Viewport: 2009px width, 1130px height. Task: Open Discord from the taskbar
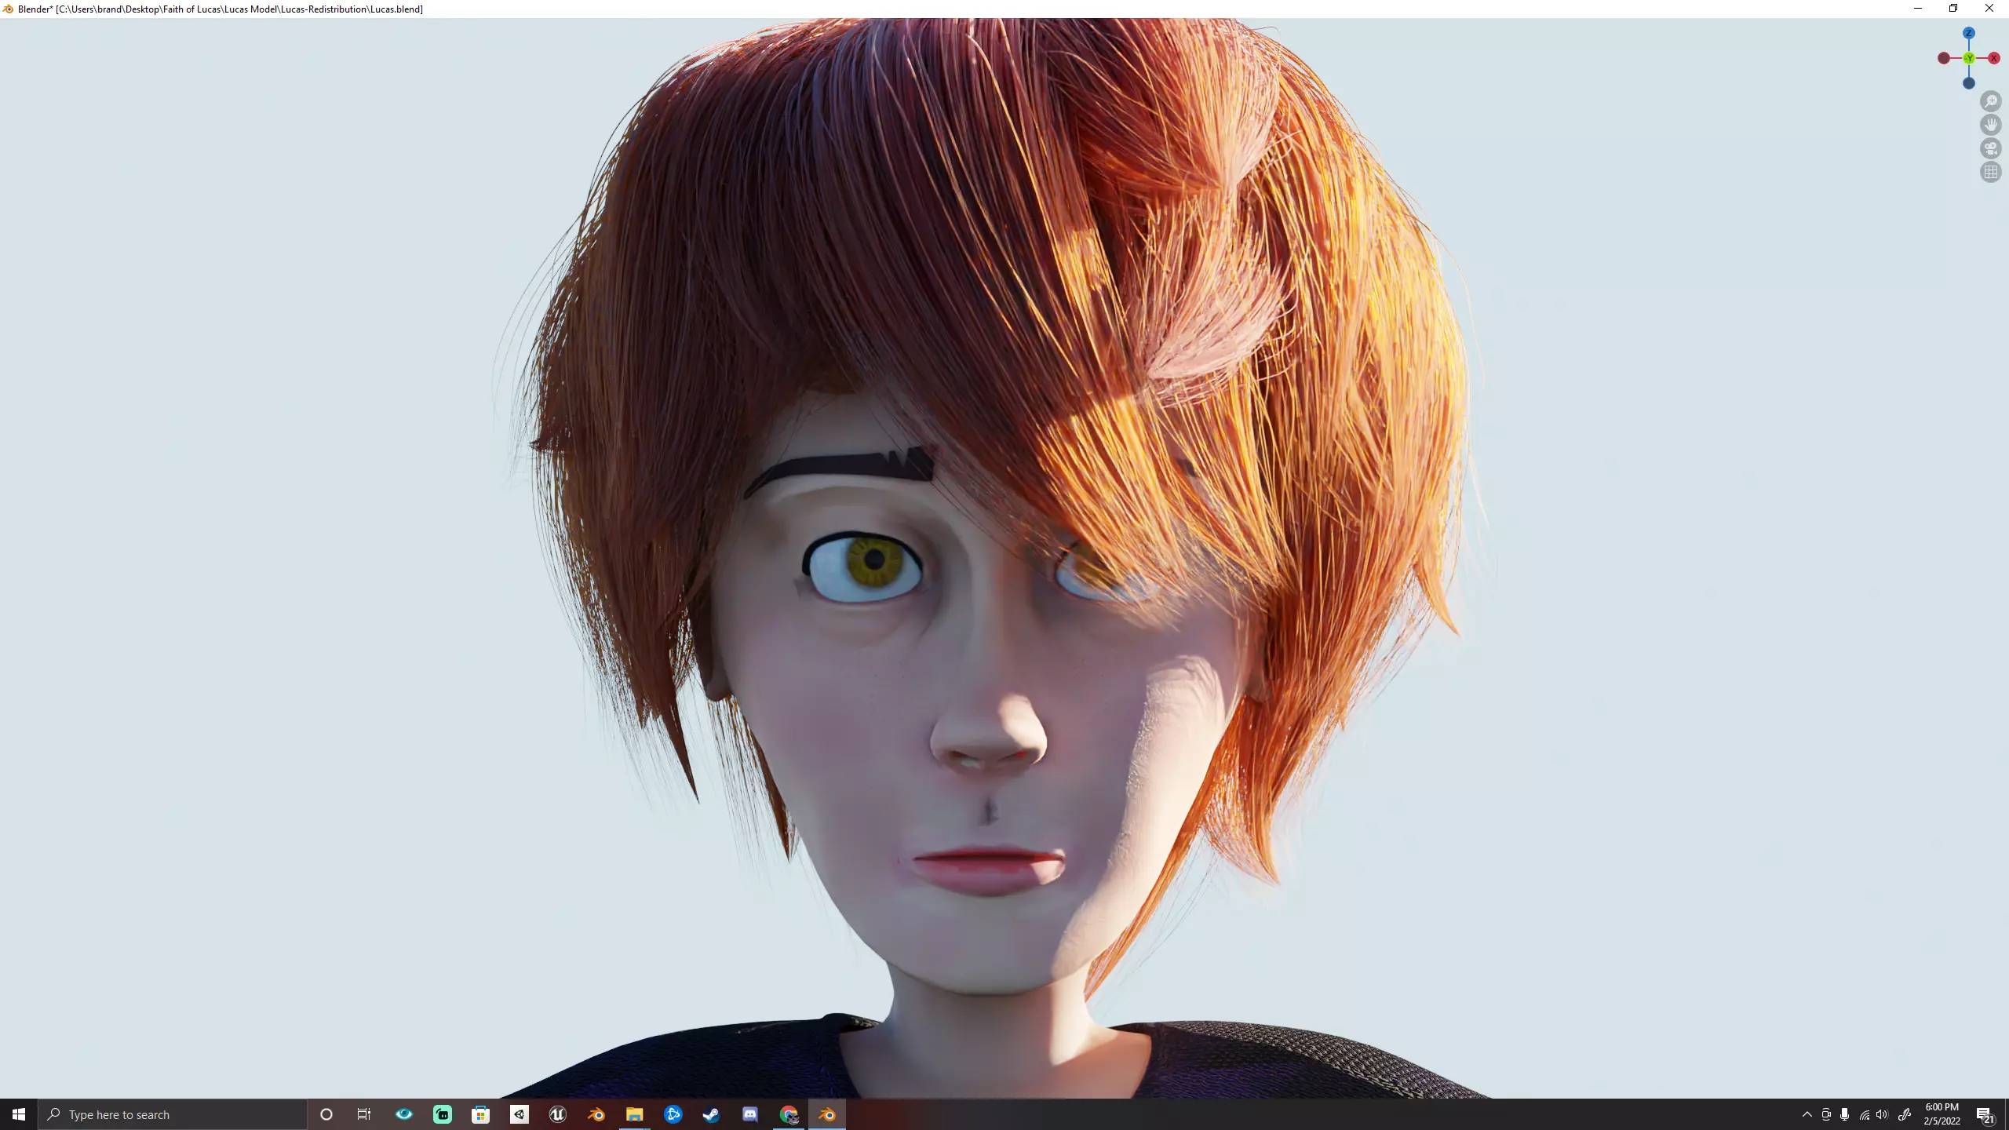pyautogui.click(x=749, y=1114)
